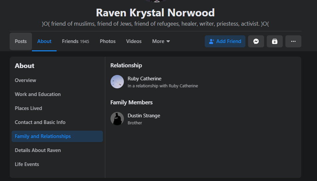Expand the More dropdown tab
The height and width of the screenshot is (181, 317).
pyautogui.click(x=161, y=41)
